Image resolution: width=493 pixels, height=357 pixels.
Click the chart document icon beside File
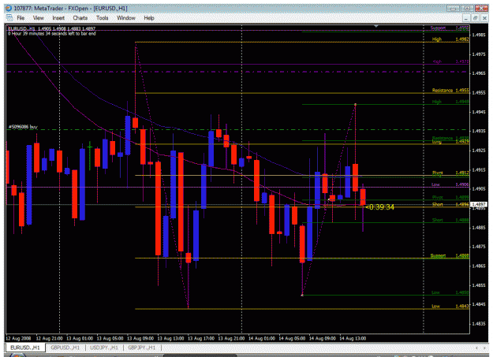tap(9, 17)
